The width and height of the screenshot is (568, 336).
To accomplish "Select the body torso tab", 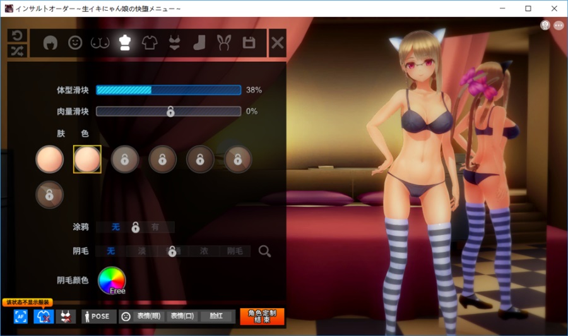I will coord(124,43).
